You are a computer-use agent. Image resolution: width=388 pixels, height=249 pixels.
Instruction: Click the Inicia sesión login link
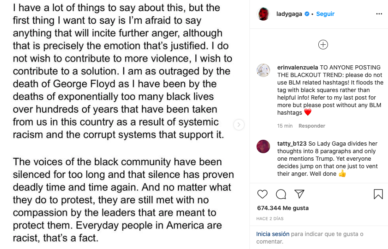273,234
